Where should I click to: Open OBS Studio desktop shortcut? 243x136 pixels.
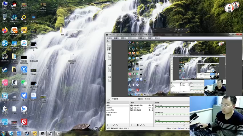(x=5, y=58)
